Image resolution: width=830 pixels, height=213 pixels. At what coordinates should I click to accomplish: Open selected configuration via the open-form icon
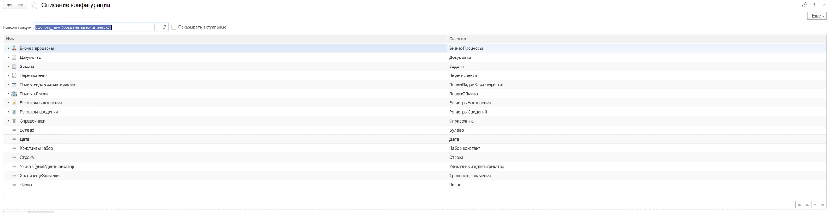pyautogui.click(x=164, y=27)
